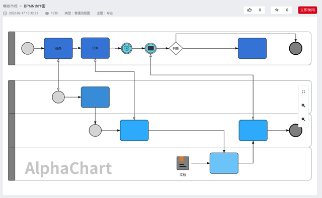Select the 判断 diamond gateway
The image size is (322, 198).
click(x=176, y=48)
